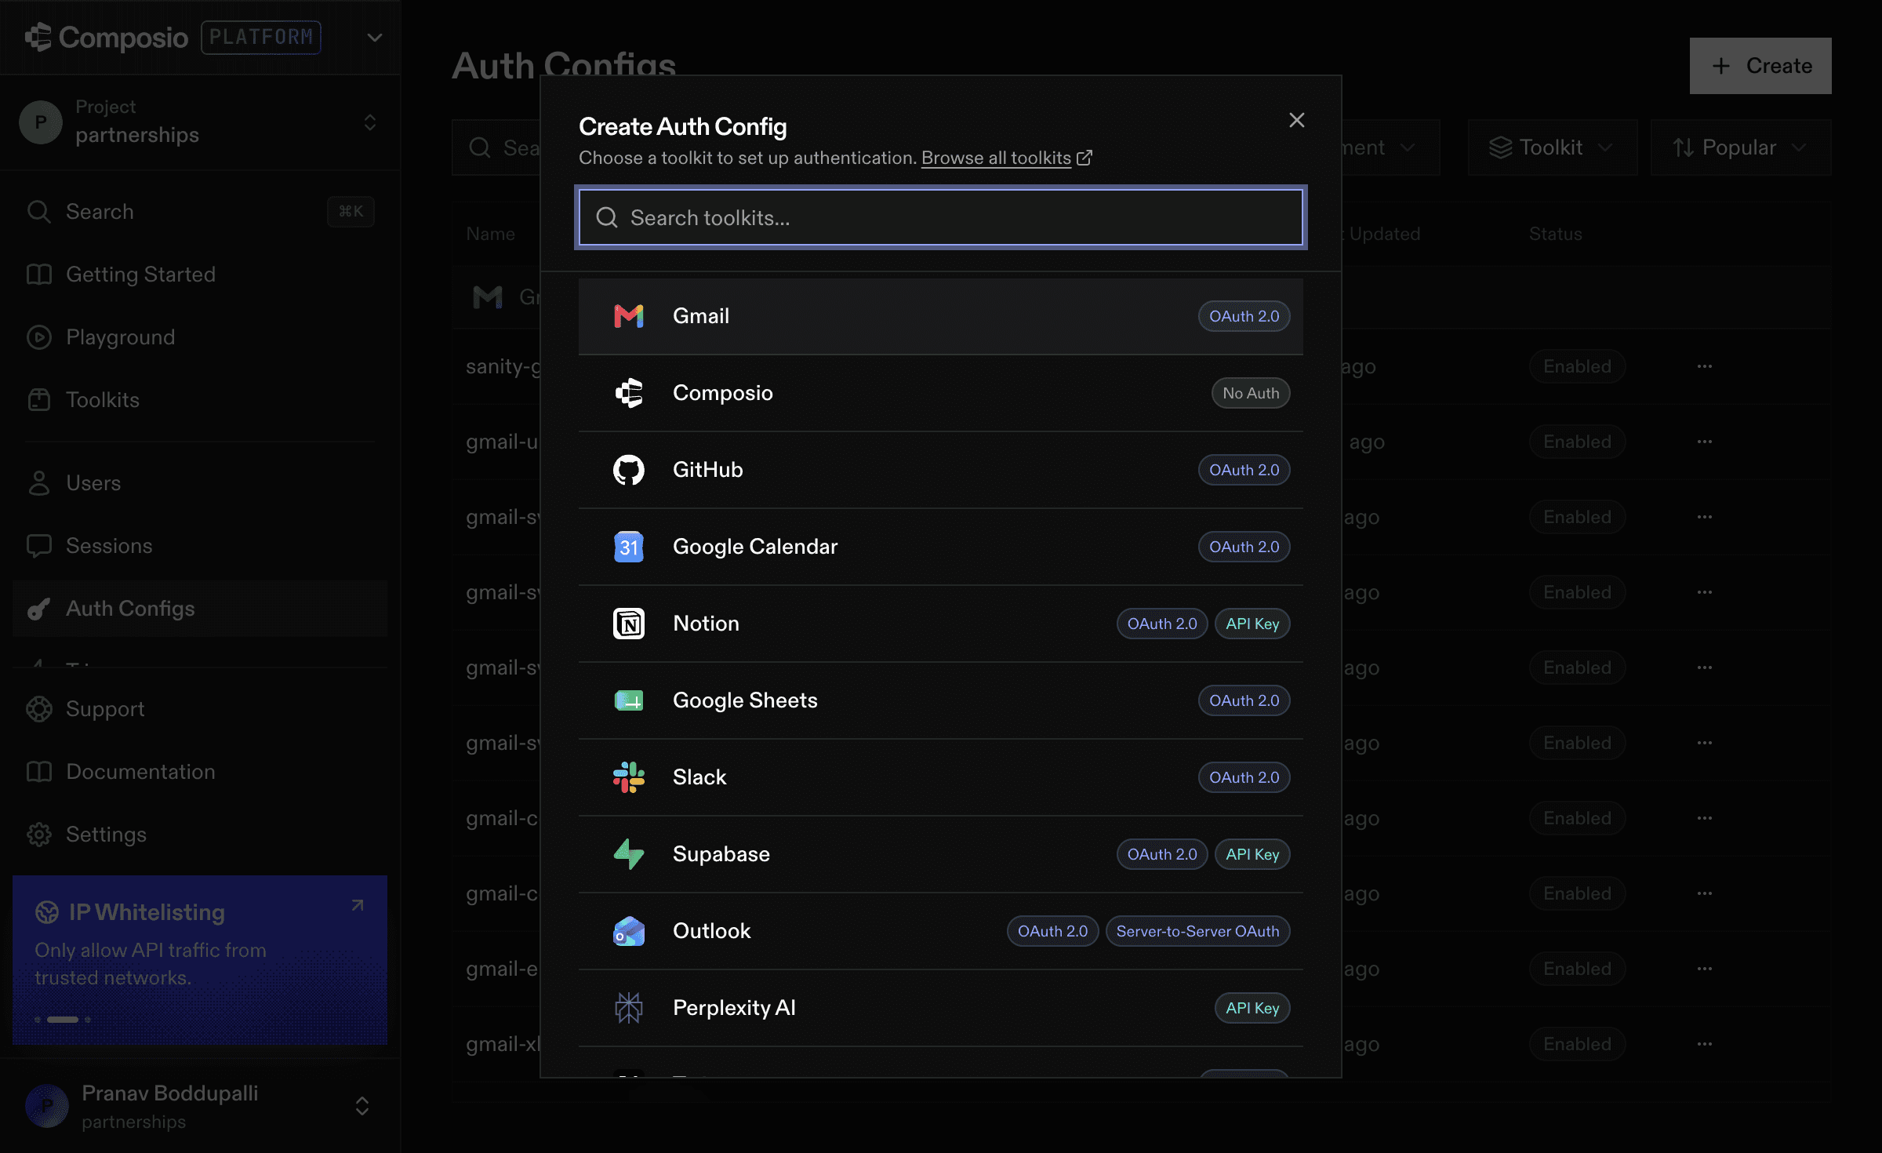Open Settings from the sidebar

tap(199, 835)
